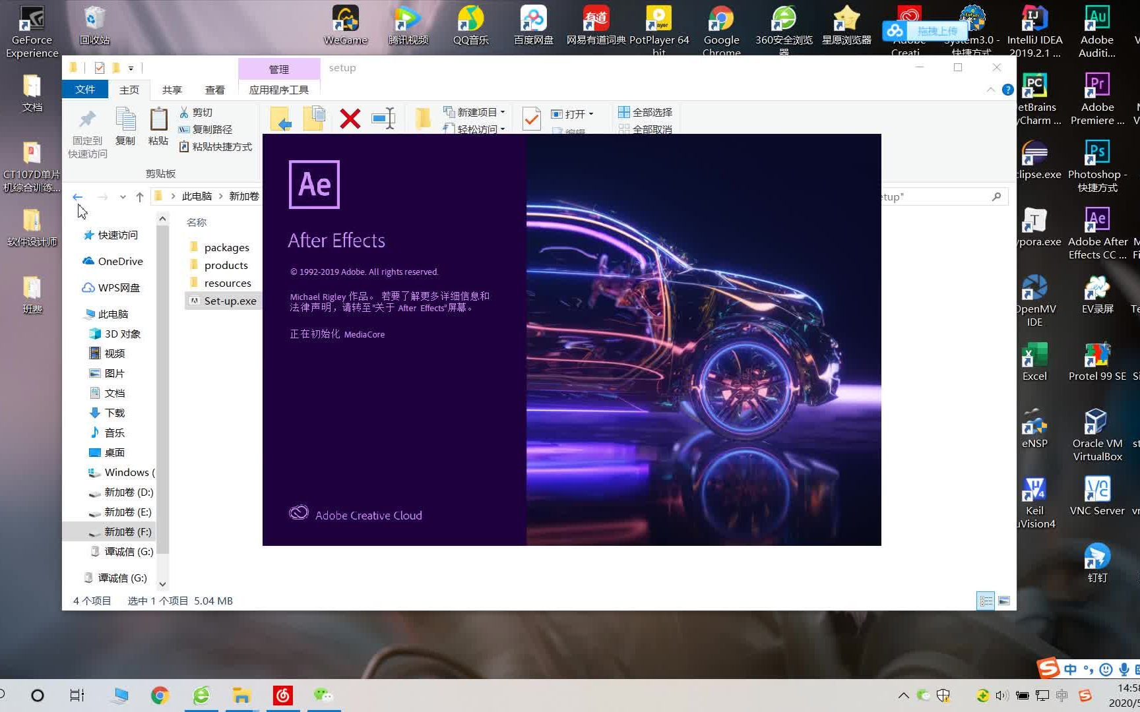
Task: Open the File (文件) tab
Action: 85,89
